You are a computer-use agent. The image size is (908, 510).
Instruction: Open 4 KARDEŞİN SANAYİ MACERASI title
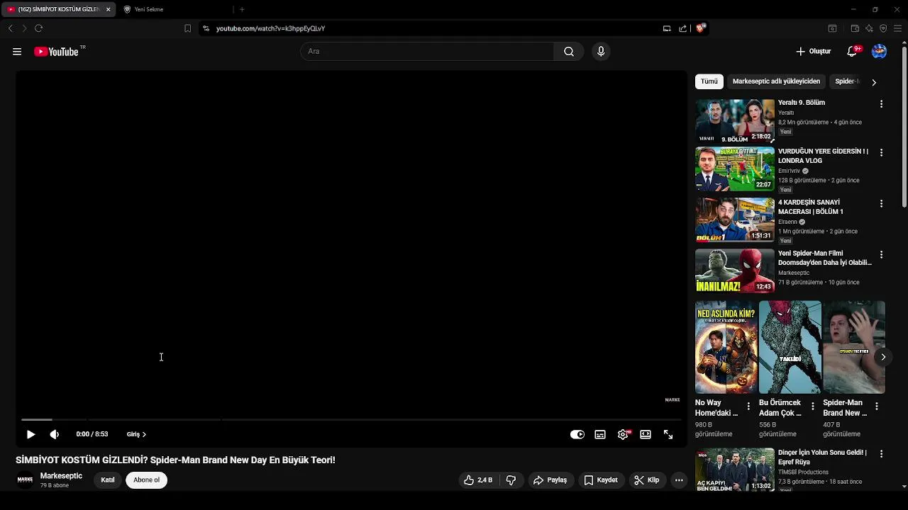click(x=811, y=207)
